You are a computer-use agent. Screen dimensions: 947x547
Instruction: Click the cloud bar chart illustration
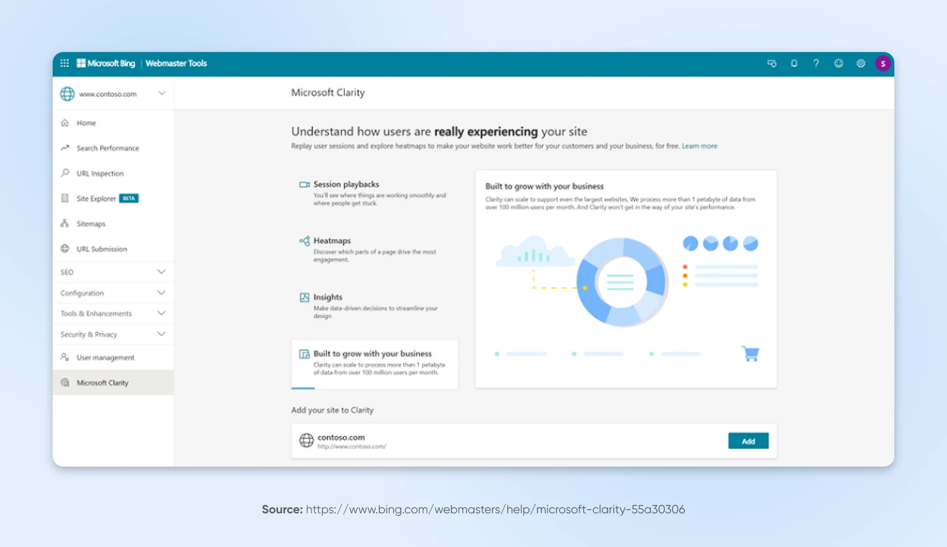click(x=534, y=251)
